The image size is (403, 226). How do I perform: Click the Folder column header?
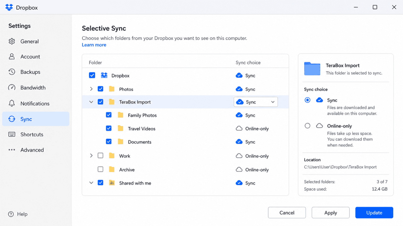coord(95,62)
